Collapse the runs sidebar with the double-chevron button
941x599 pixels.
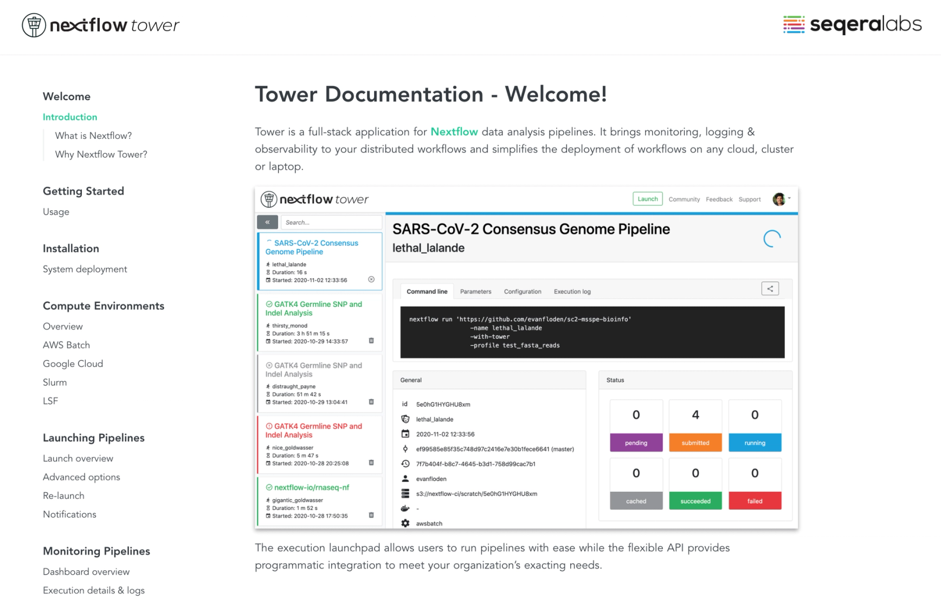pos(267,222)
